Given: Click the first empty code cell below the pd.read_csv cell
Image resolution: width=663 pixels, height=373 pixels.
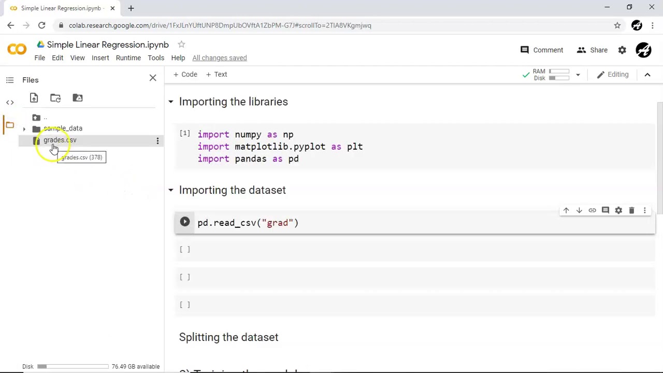Looking at the screenshot, I should coord(415,250).
